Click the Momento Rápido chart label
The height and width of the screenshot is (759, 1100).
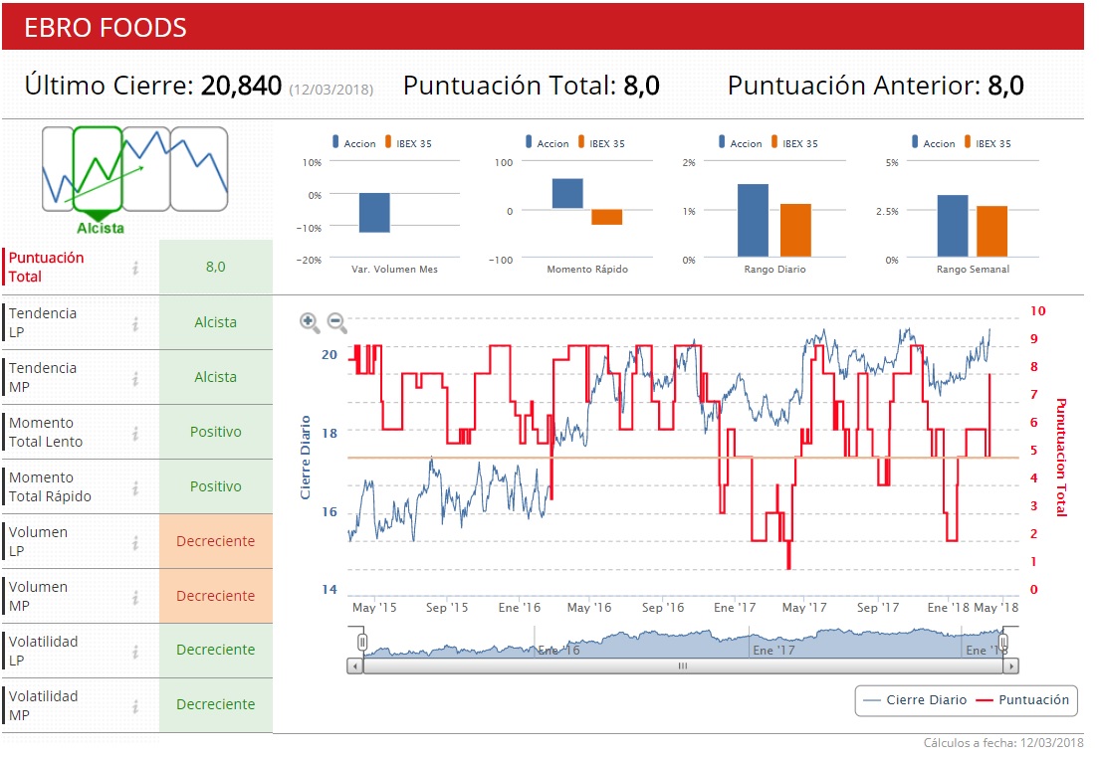point(587,270)
